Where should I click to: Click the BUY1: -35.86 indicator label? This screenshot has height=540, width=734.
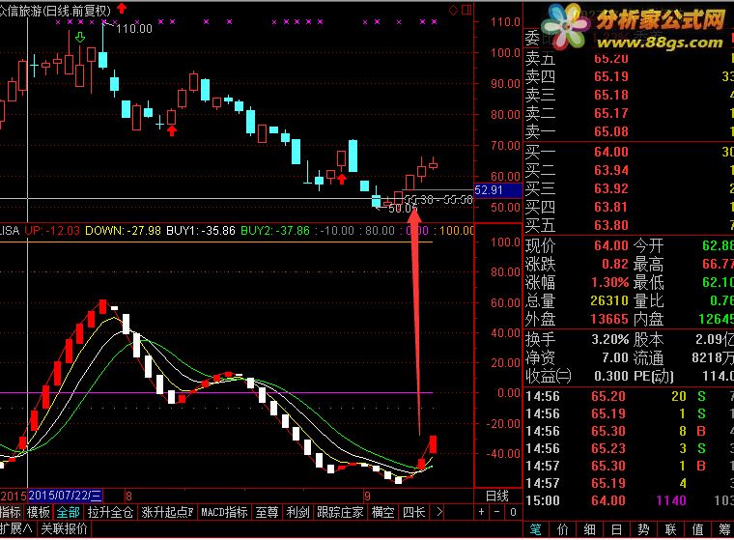tap(201, 231)
